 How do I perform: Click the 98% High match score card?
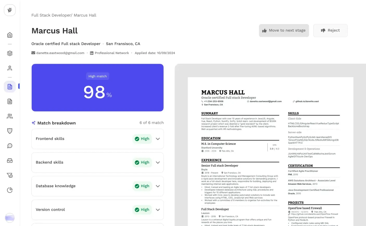98,88
